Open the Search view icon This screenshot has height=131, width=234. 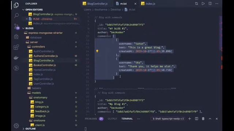coord(16,15)
